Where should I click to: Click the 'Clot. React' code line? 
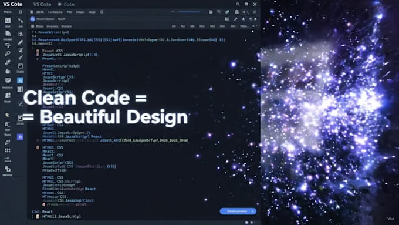[x=42, y=211]
